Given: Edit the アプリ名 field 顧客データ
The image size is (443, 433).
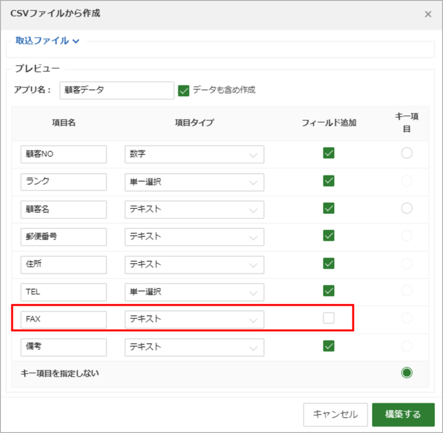Looking at the screenshot, I should (x=116, y=90).
